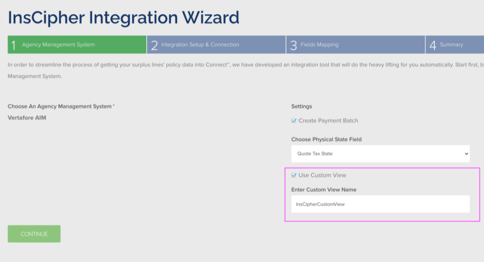Image resolution: width=484 pixels, height=262 pixels.
Task: Click the 'Use Custom View' label text
Action: tap(322, 175)
